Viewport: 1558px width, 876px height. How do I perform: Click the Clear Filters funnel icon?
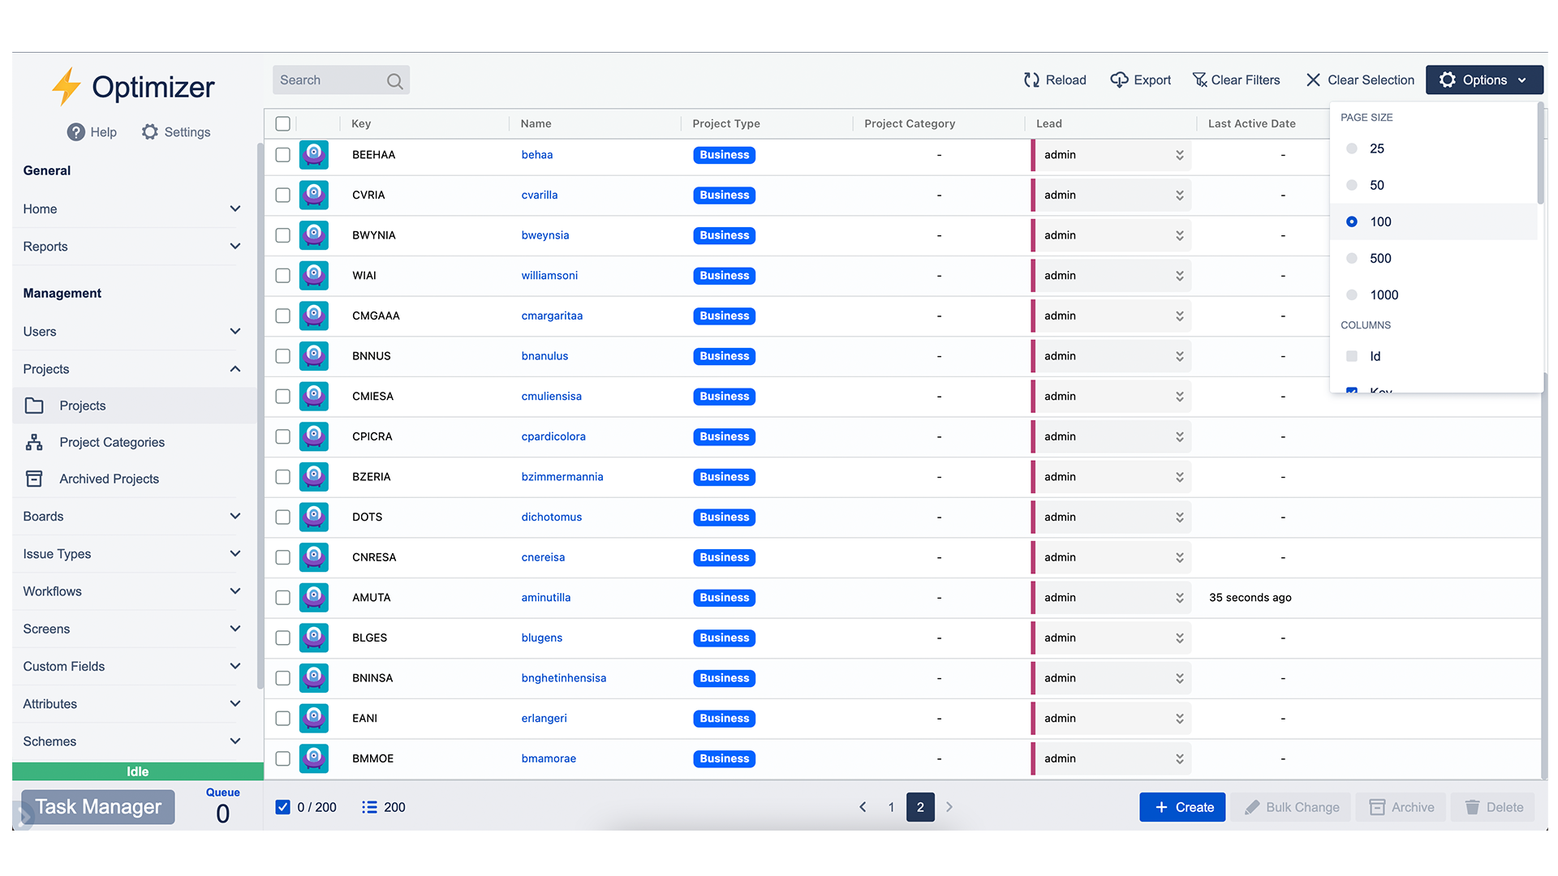[x=1199, y=79]
